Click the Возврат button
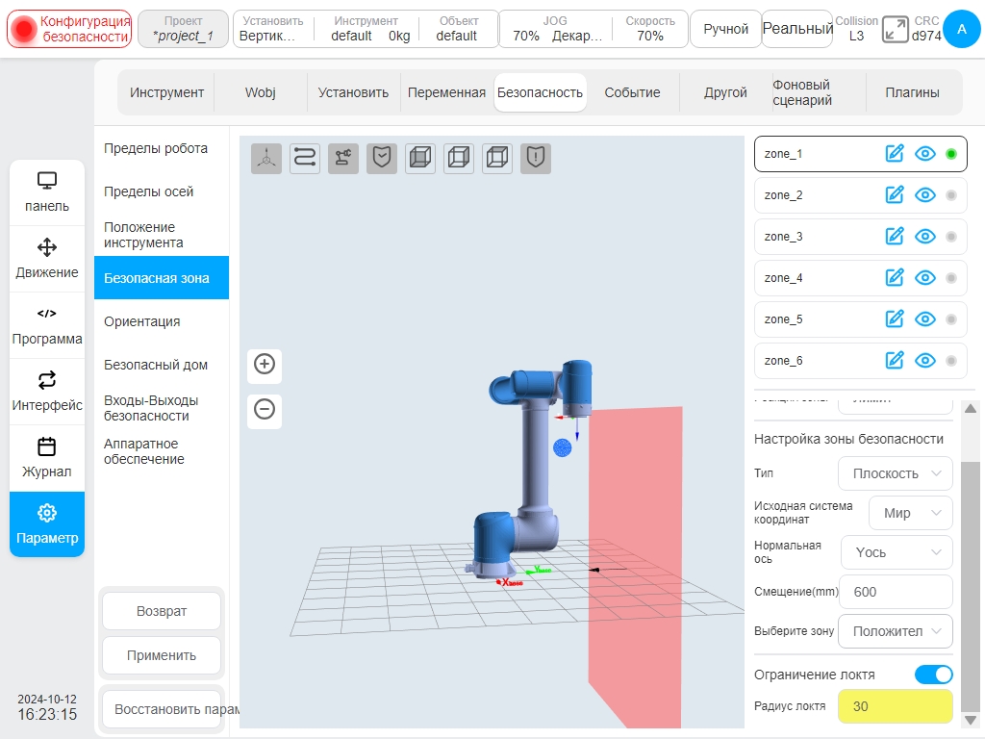This screenshot has width=985, height=739. click(162, 611)
